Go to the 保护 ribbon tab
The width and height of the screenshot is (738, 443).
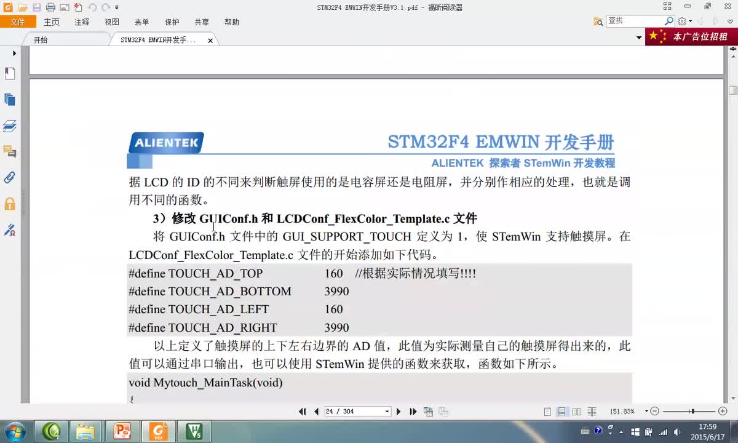[172, 22]
